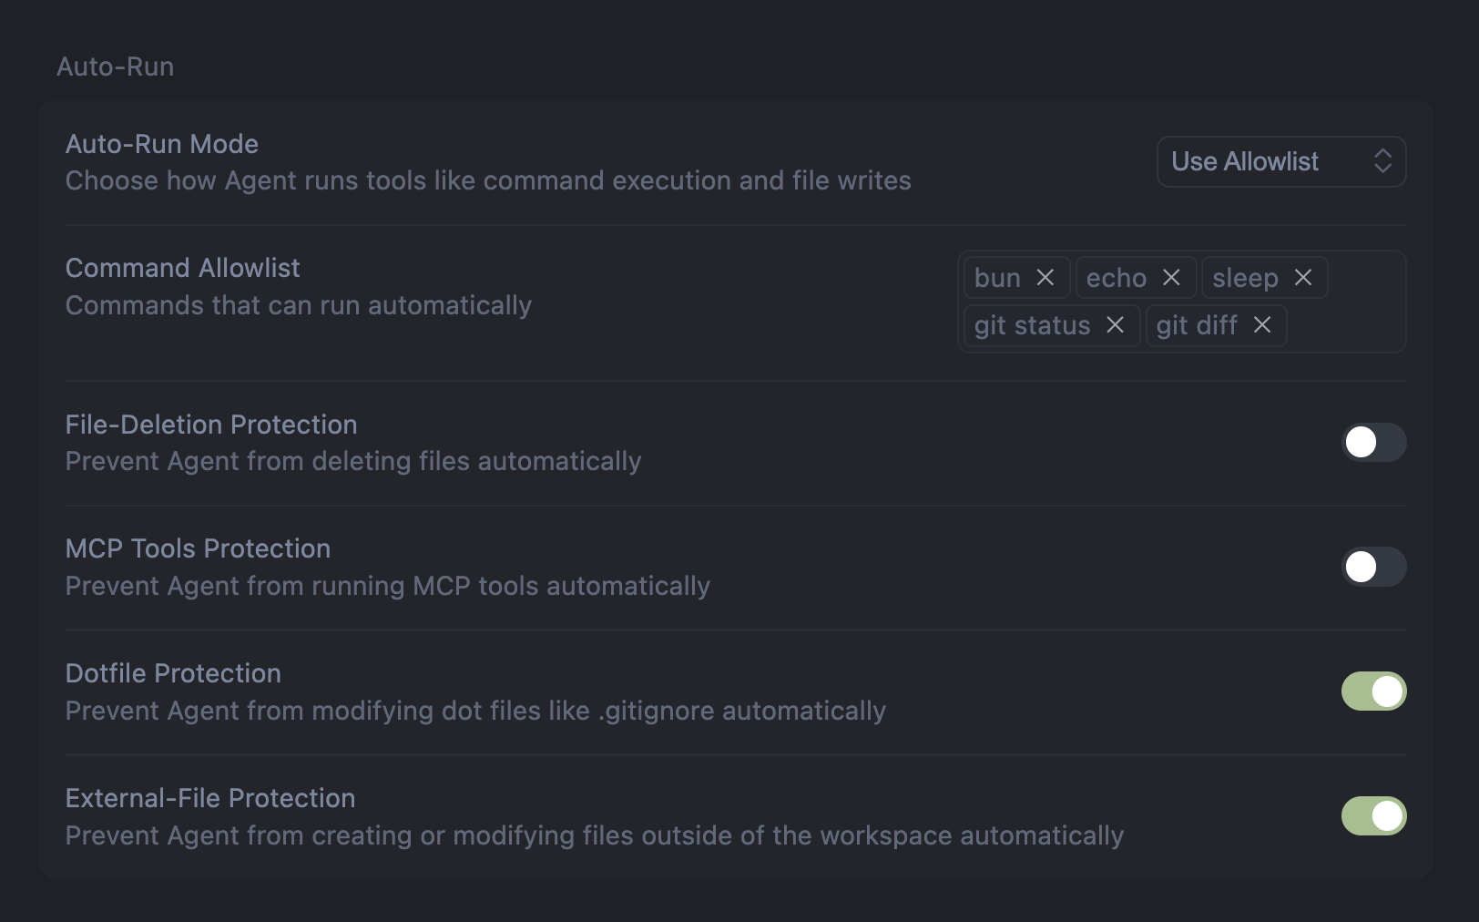Remove "echo" from the Command Allowlist

click(1173, 278)
